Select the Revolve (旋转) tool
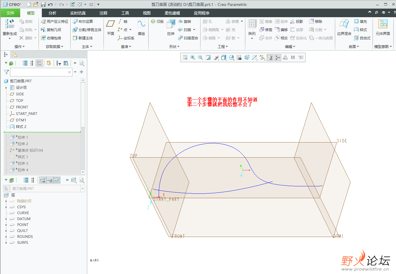 (185, 21)
